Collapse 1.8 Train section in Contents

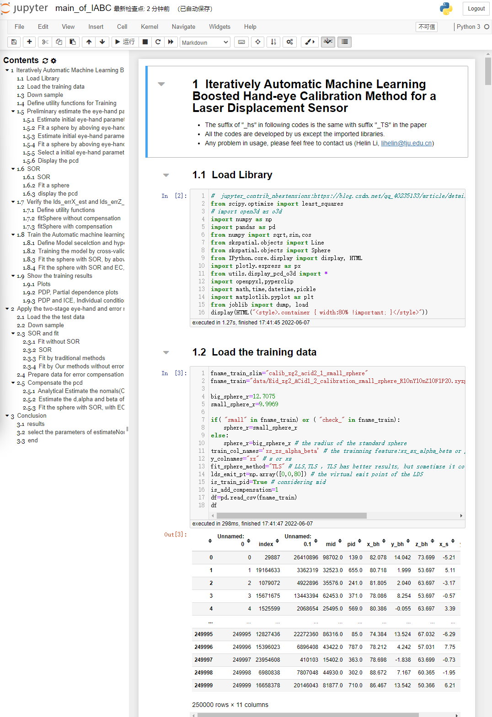(13, 235)
